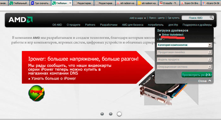221x120 pixels.
Task: Switch to Scars On Bro... tab with Yandex icon
Action: click(190, 3)
